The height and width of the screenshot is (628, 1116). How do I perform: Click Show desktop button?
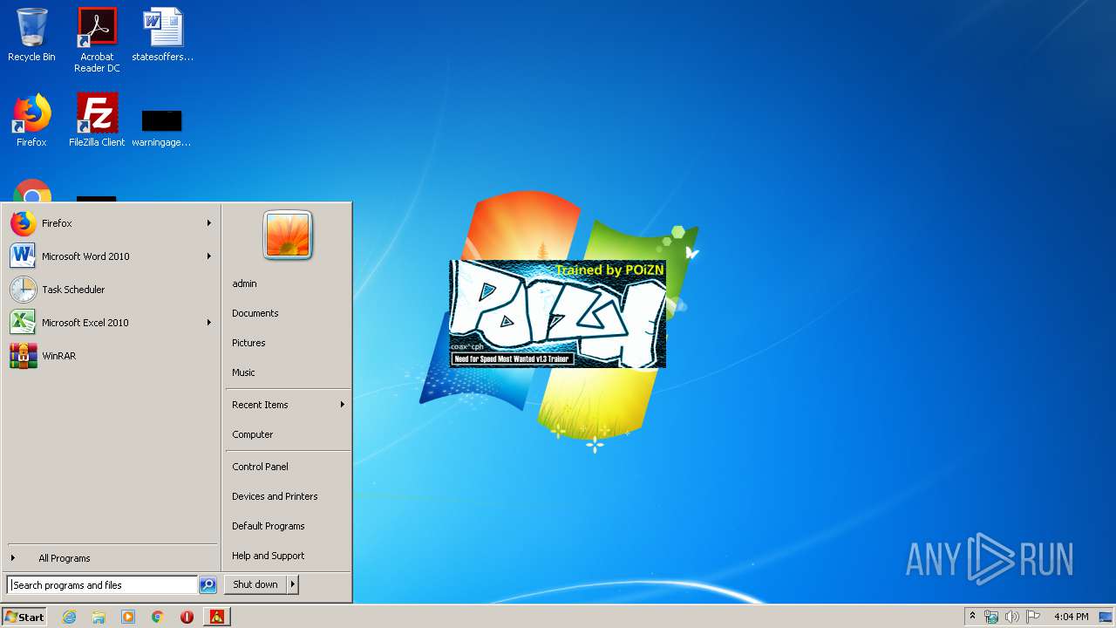[1106, 617]
